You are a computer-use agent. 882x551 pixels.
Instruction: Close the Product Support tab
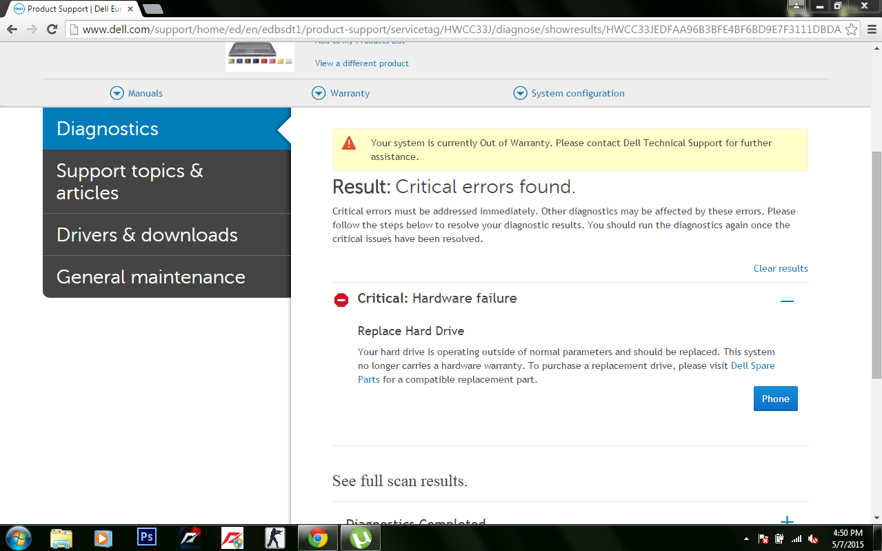click(x=131, y=9)
